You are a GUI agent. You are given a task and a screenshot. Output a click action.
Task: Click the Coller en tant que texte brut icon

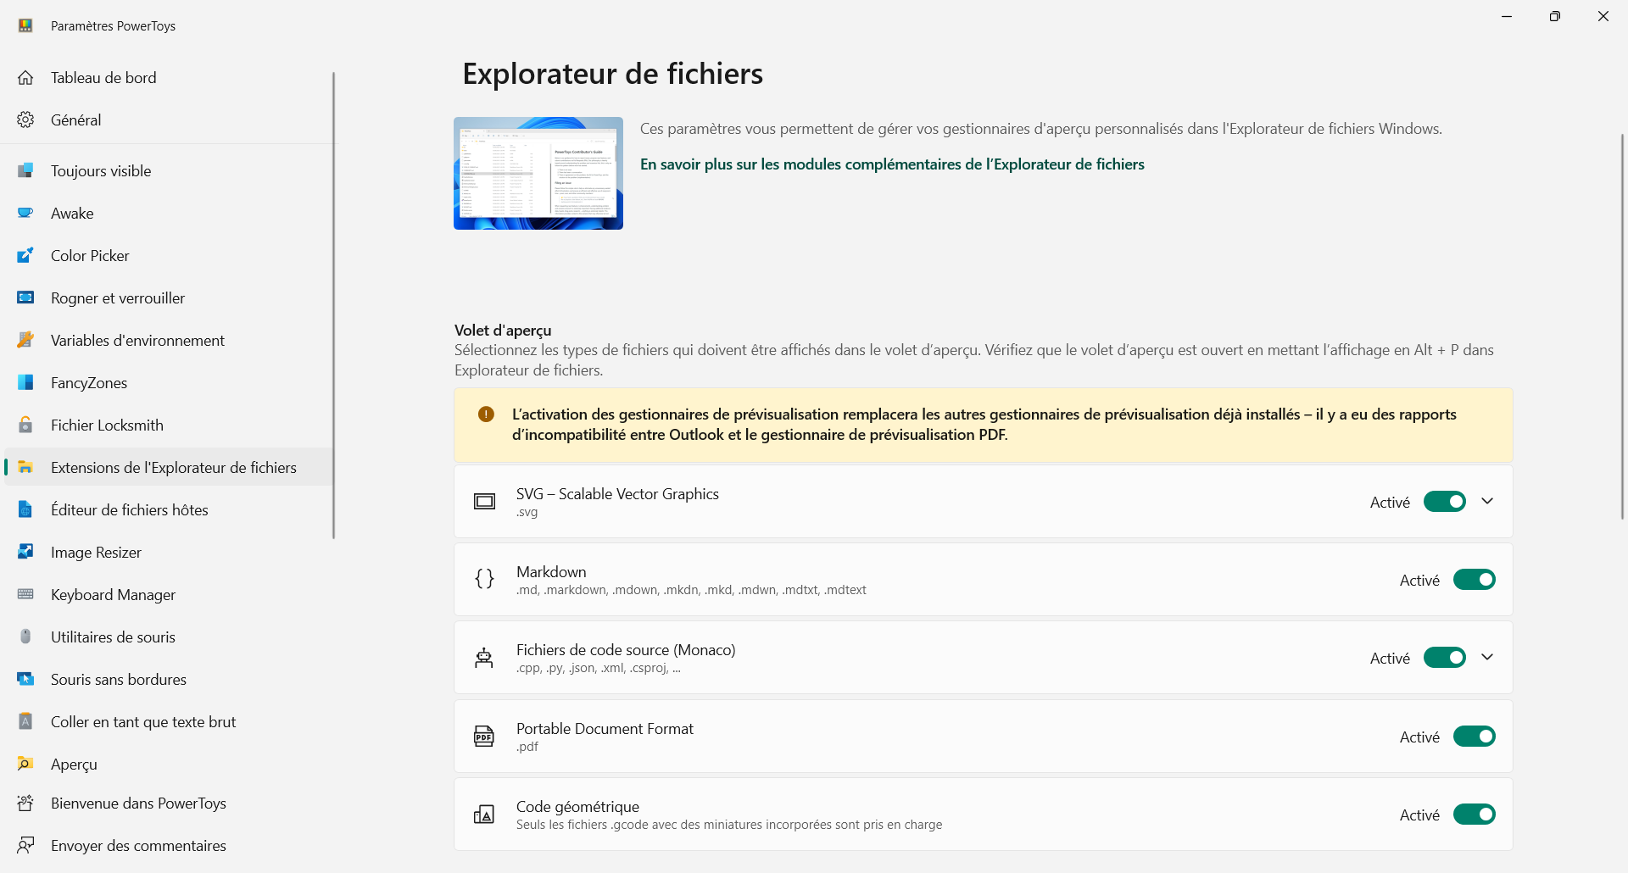click(x=25, y=722)
